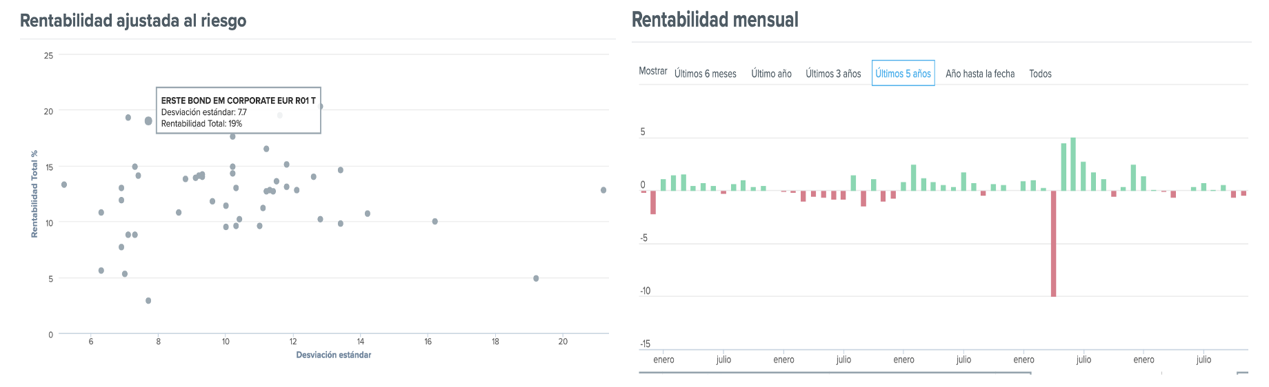Click the first red bar on the left
The height and width of the screenshot is (387, 1269).
click(653, 202)
